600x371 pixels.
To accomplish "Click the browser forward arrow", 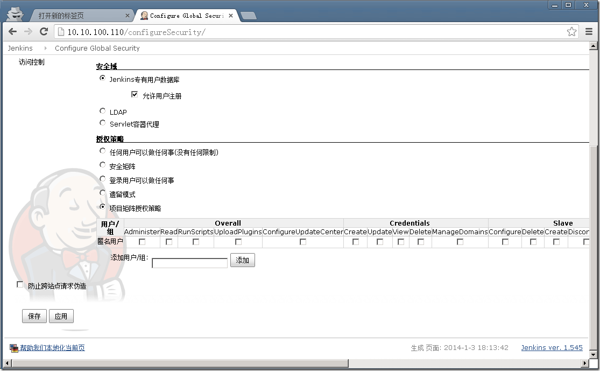I will pyautogui.click(x=28, y=32).
